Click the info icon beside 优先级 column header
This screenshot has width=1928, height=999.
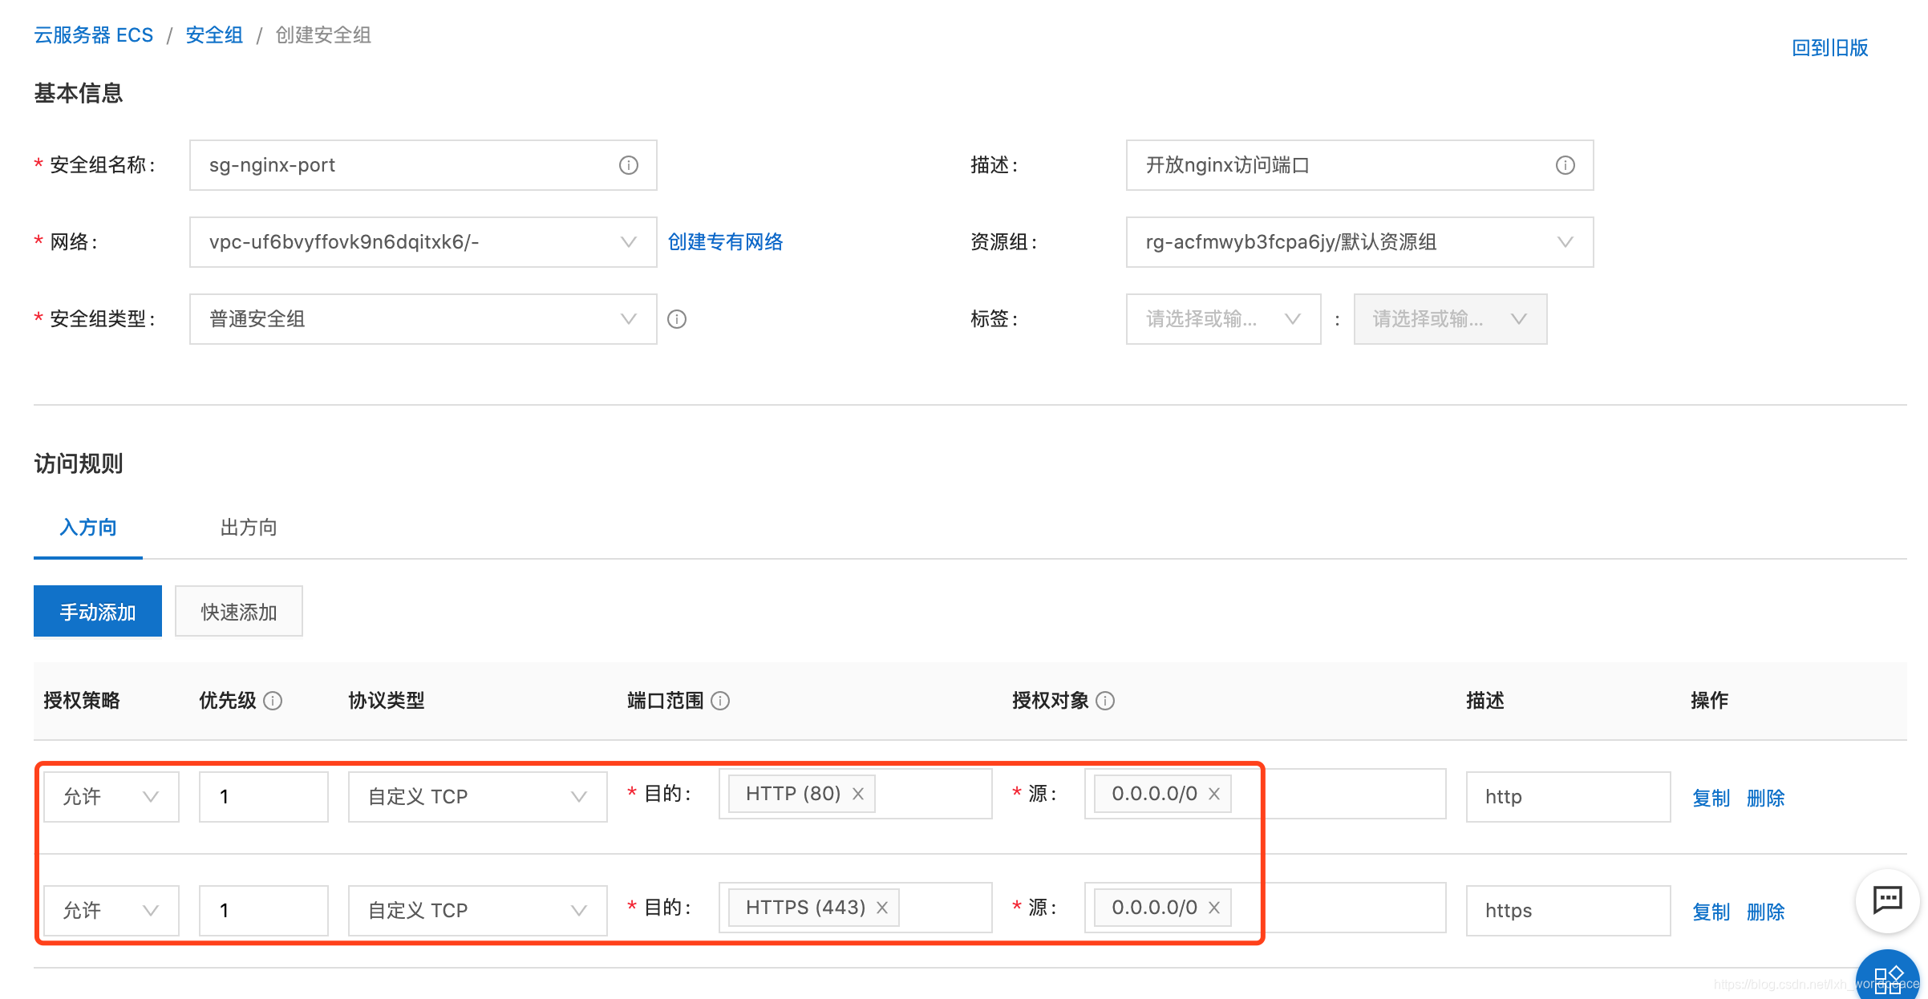(273, 701)
